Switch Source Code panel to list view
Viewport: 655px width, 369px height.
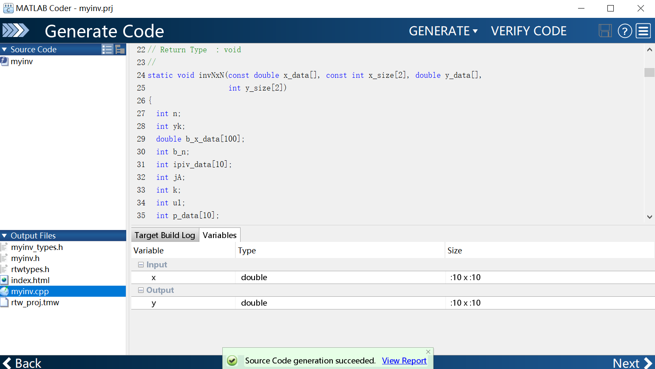pyautogui.click(x=107, y=49)
